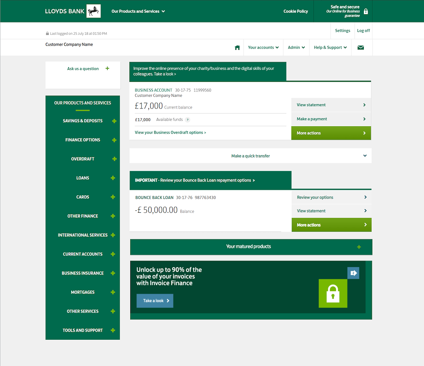Click account number 11999560
Image resolution: width=424 pixels, height=366 pixels.
pyautogui.click(x=202, y=90)
